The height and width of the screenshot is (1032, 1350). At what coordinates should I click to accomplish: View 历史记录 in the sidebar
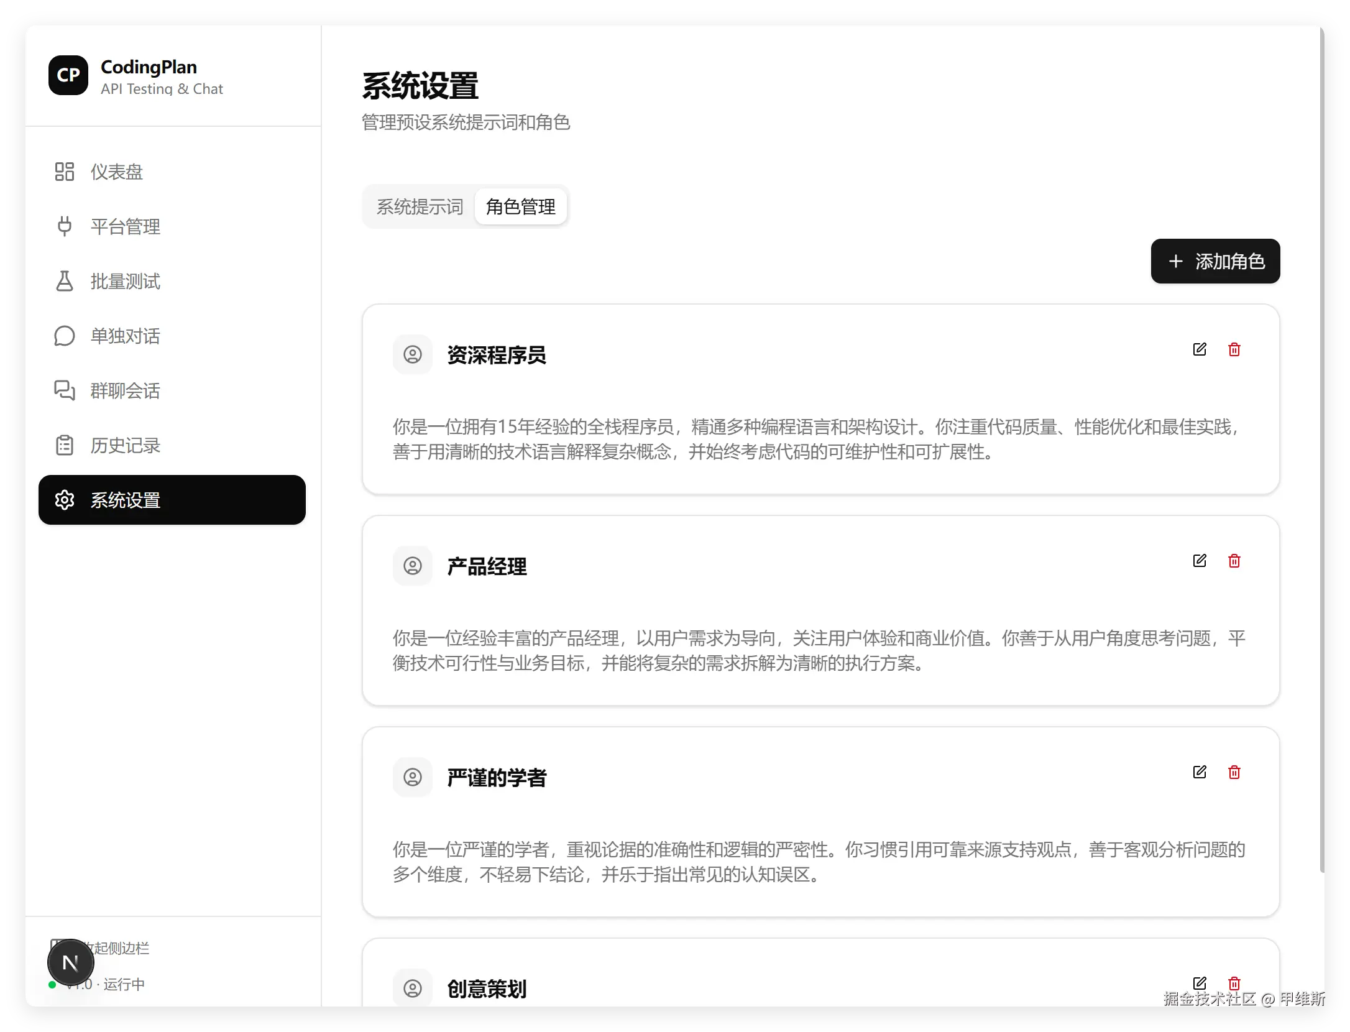point(125,445)
